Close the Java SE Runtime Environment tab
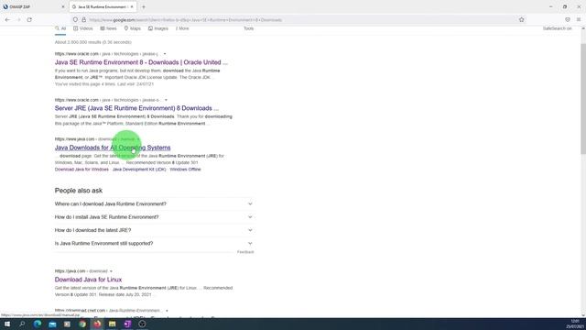The height and width of the screenshot is (330, 586). 132,6
